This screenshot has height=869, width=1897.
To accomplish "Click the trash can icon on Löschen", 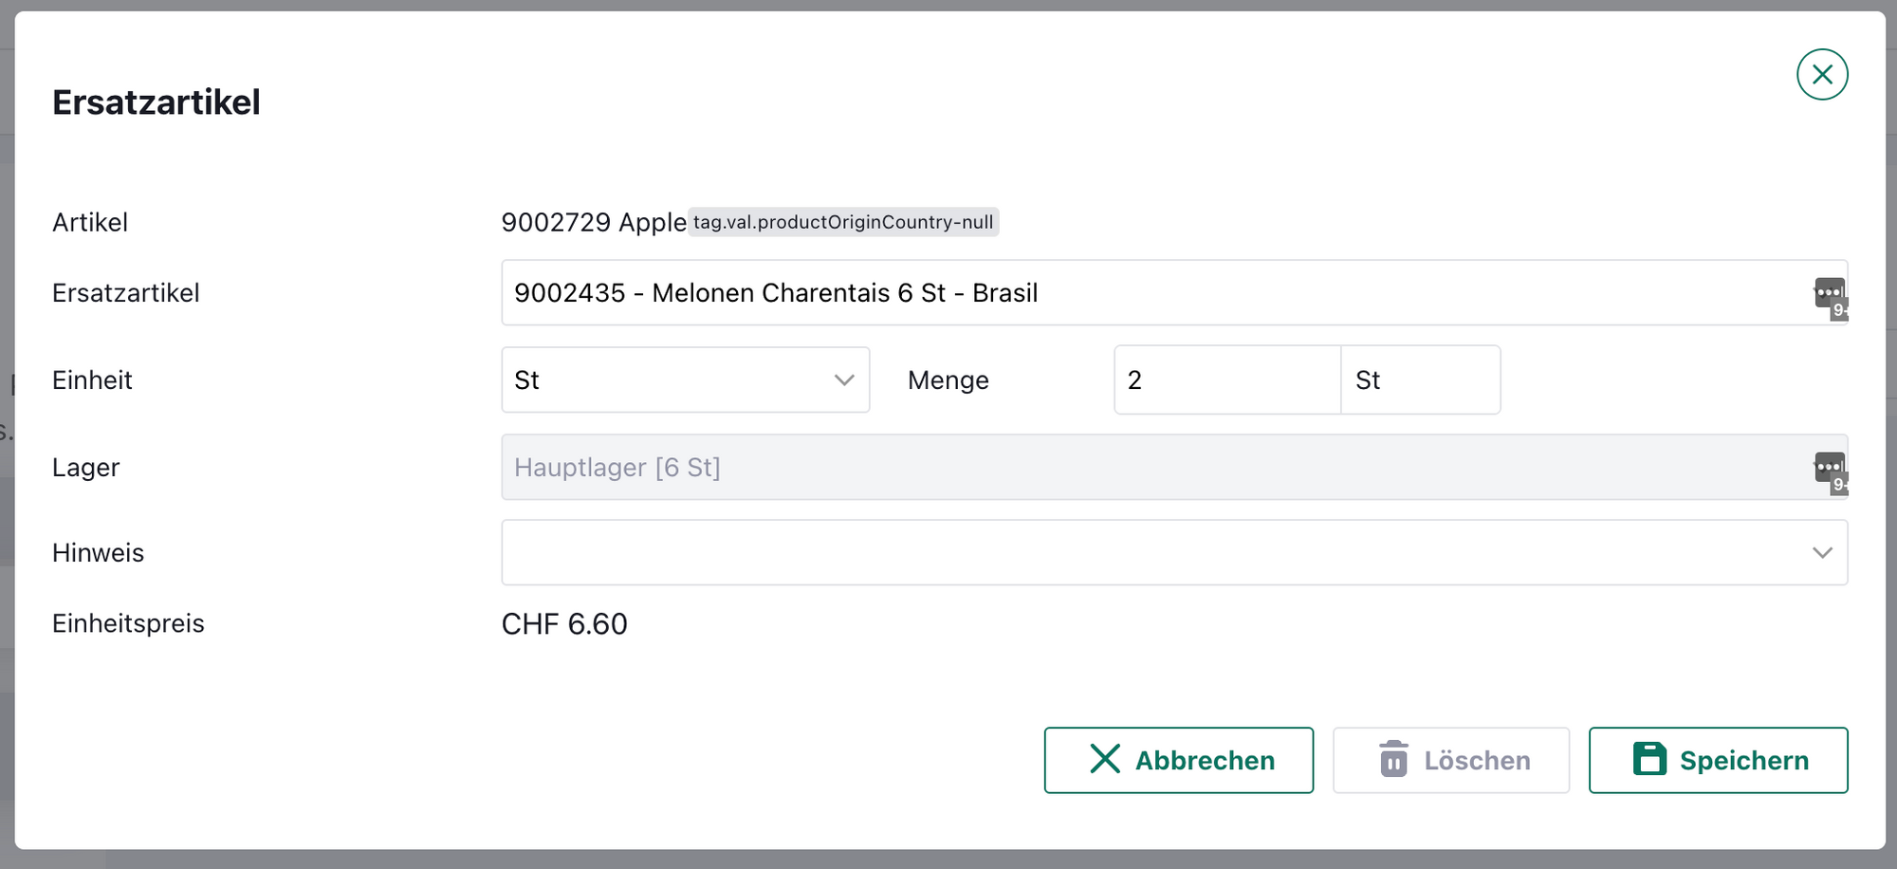I will (1393, 760).
